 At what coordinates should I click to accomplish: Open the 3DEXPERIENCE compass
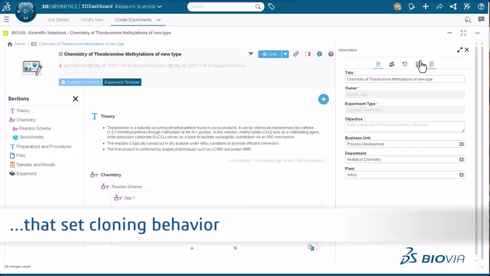click(26, 12)
